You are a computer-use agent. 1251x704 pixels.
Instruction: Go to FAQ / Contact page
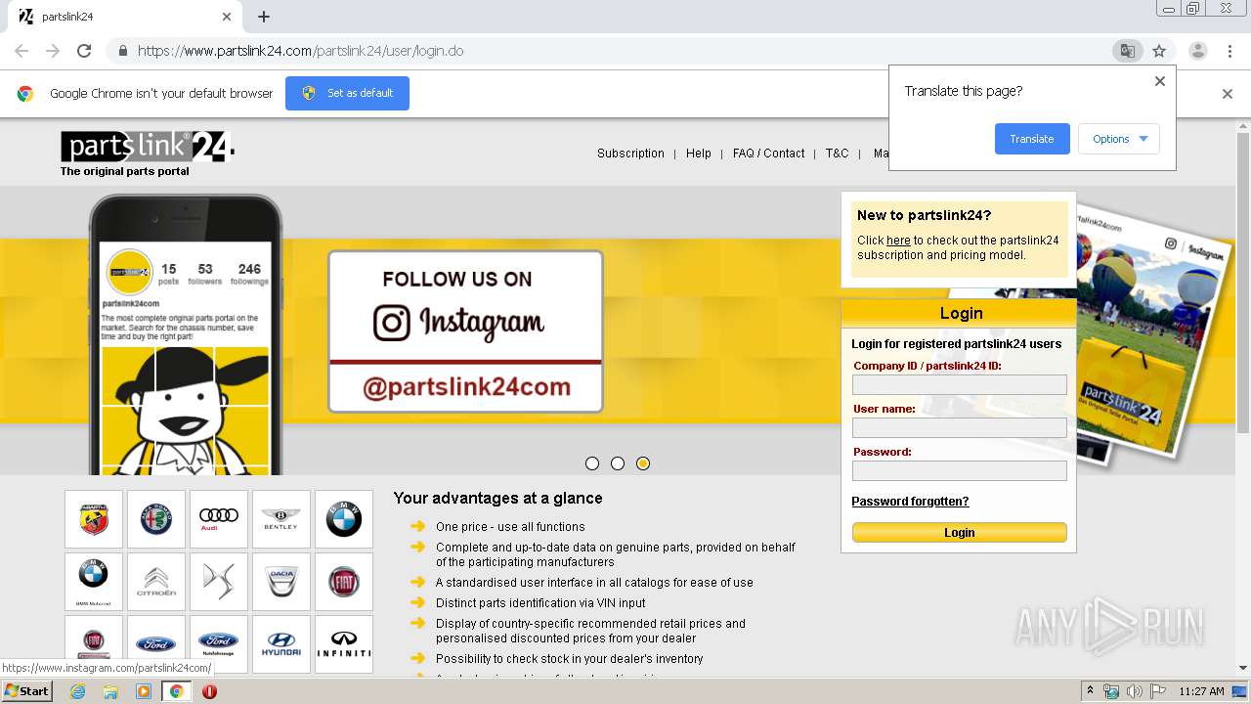[768, 154]
